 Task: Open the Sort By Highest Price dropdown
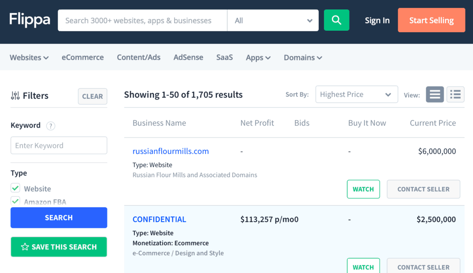(x=356, y=94)
